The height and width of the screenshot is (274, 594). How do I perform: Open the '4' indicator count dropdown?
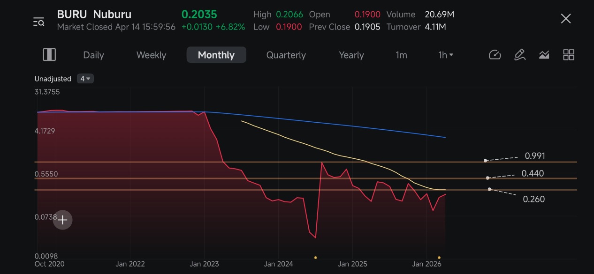(85, 79)
